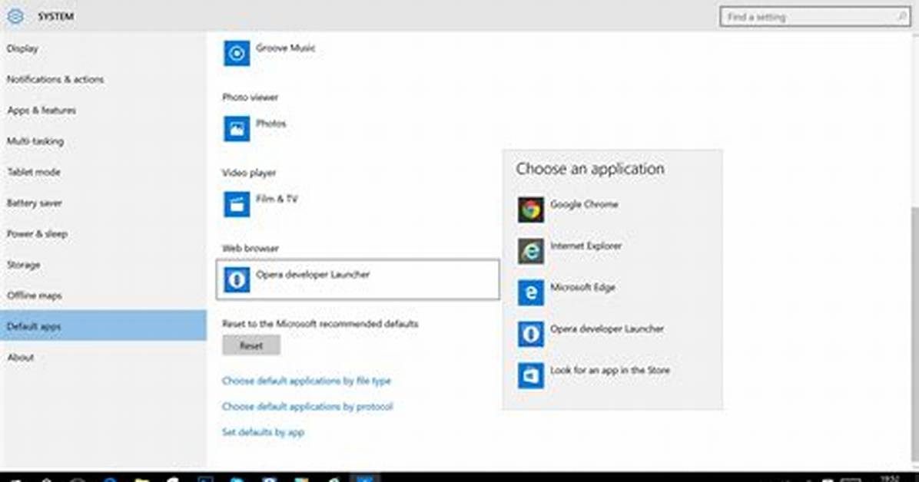The width and height of the screenshot is (919, 482).
Task: Select the Google Chrome icon in the chooser
Action: 530,210
